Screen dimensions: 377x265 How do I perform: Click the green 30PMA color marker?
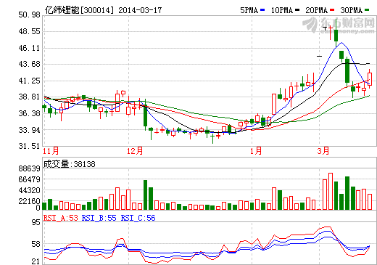pos(367,10)
